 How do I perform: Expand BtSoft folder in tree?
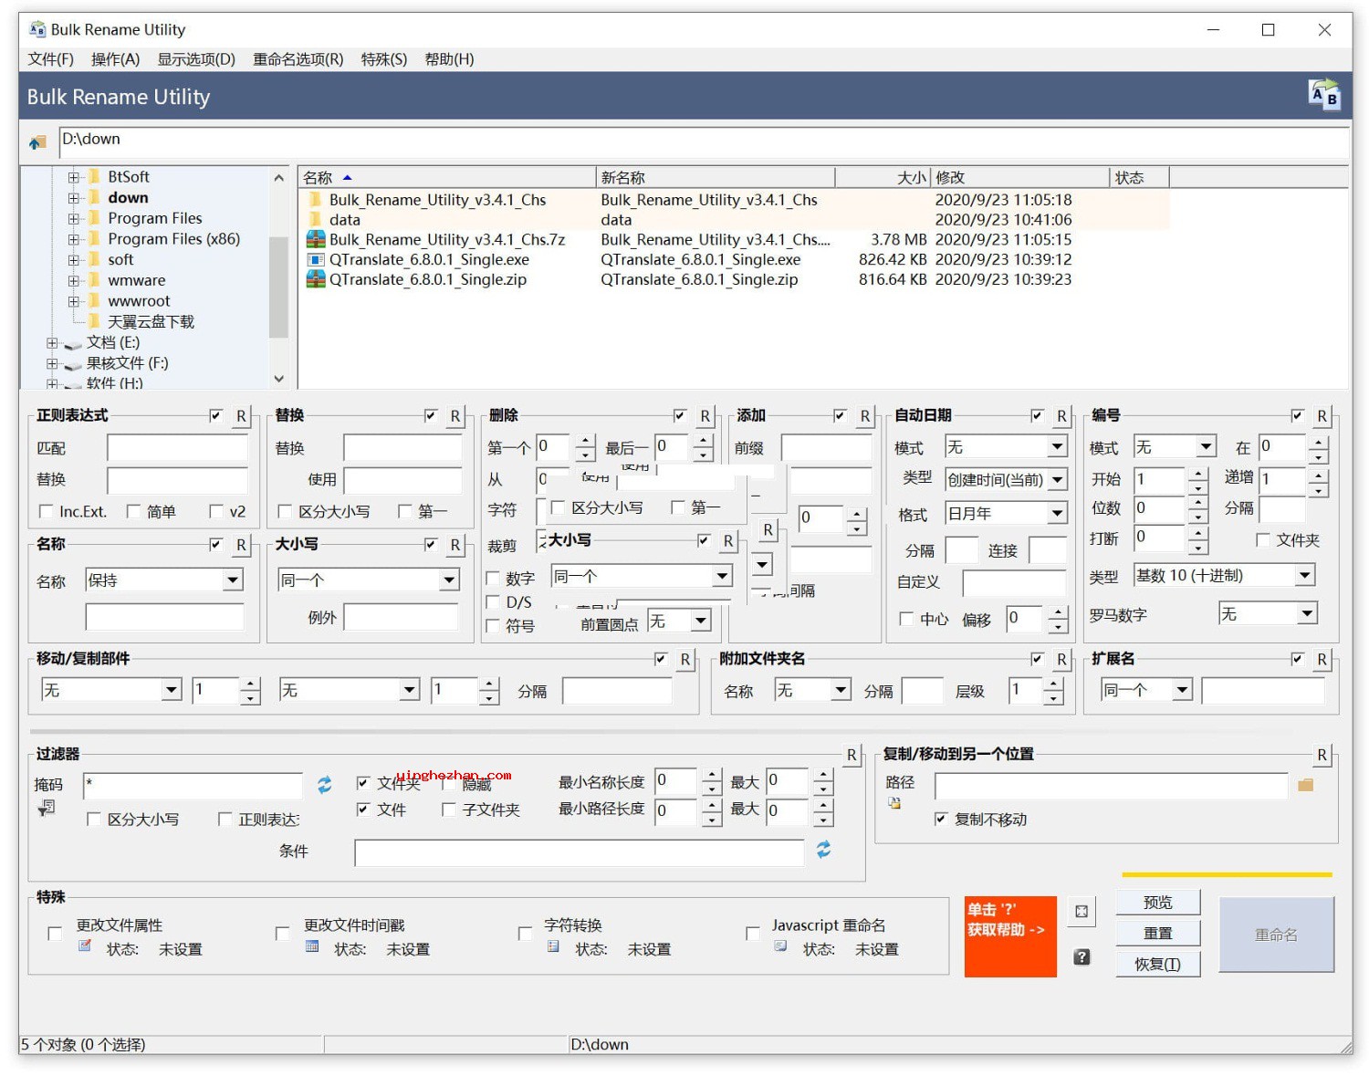[x=73, y=177]
